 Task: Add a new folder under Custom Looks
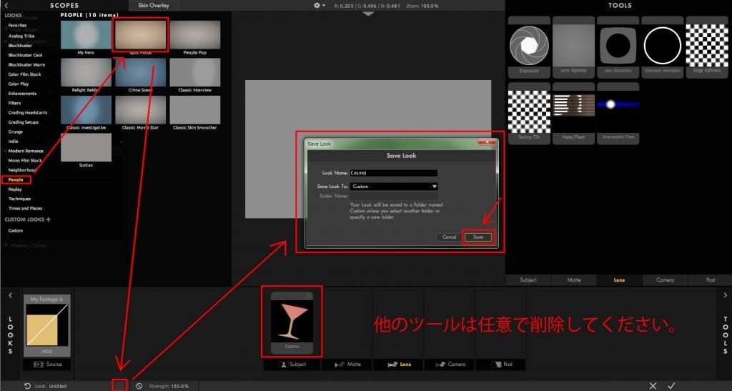click(x=49, y=219)
